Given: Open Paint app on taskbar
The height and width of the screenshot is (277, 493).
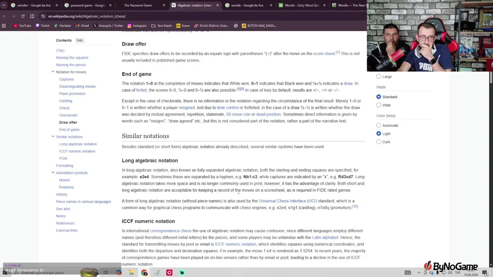Looking at the screenshot, I should 157,272.
